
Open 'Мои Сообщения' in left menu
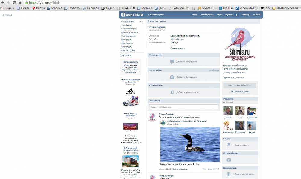[x=128, y=36]
